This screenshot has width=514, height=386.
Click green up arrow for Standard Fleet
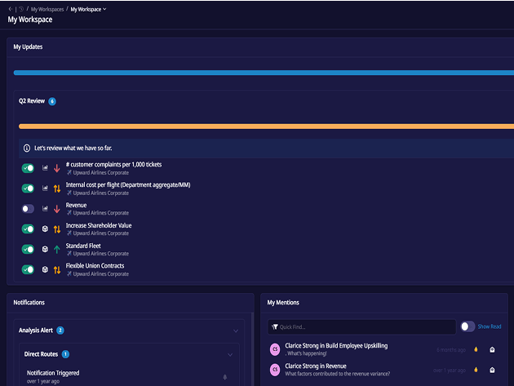(x=57, y=250)
